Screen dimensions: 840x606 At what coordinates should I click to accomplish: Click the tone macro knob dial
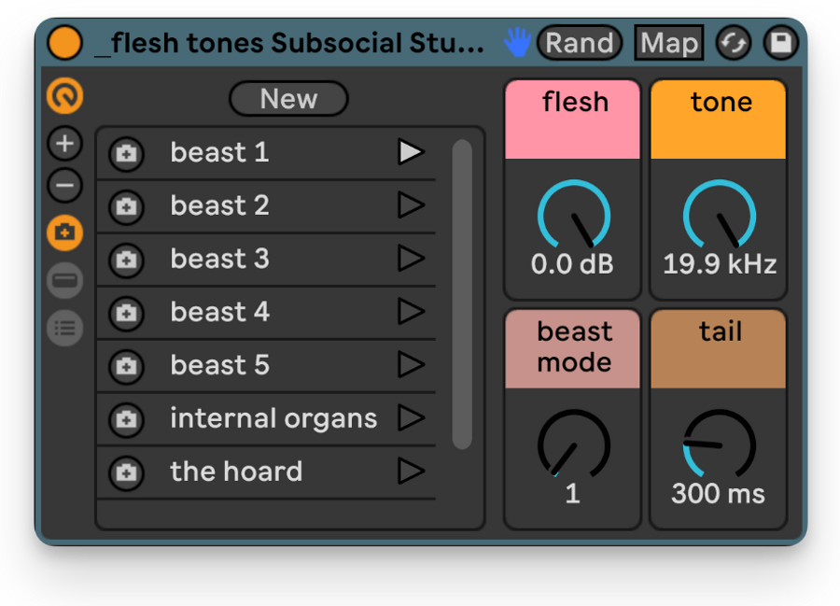tap(720, 216)
